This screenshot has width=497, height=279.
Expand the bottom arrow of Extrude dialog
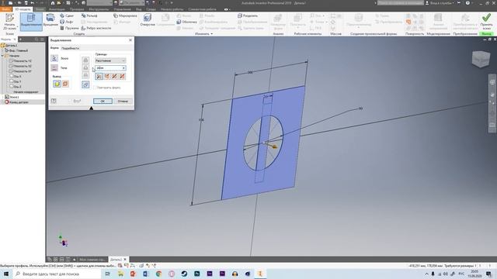click(92, 108)
